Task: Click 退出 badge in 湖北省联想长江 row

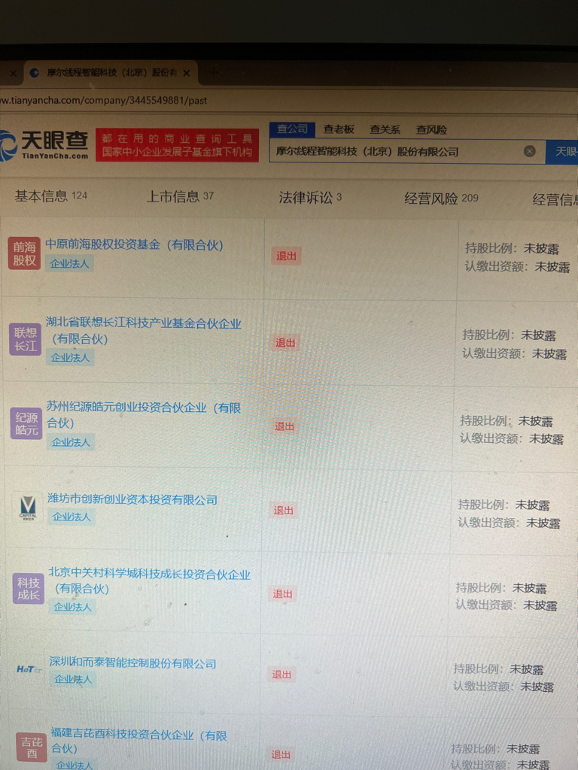Action: point(285,342)
